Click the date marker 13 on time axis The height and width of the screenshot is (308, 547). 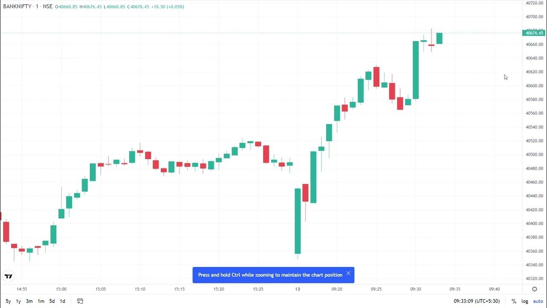coord(297,289)
